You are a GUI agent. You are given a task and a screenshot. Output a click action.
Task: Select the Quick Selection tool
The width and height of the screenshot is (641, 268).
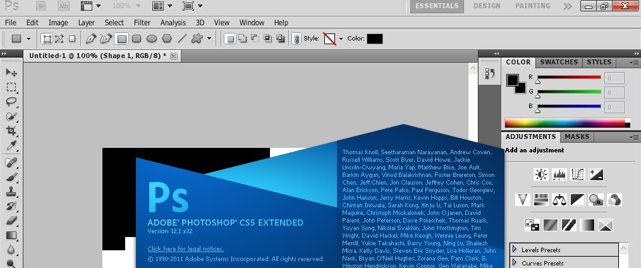click(11, 116)
